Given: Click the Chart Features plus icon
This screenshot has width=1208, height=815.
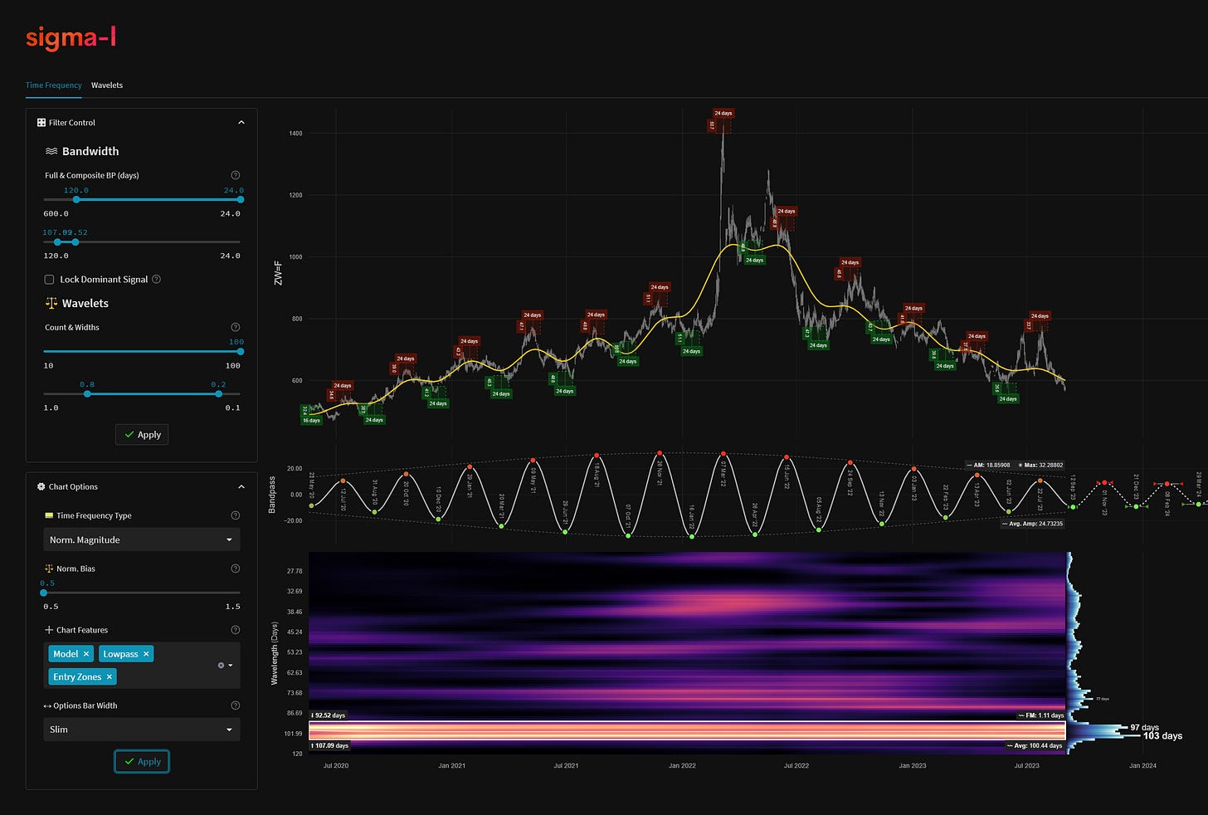Looking at the screenshot, I should pos(49,630).
